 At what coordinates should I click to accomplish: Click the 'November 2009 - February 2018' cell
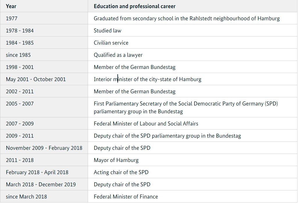[x=44, y=148]
